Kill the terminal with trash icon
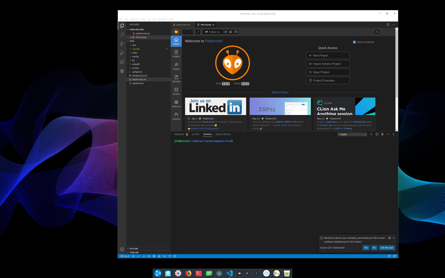 pos(382,134)
